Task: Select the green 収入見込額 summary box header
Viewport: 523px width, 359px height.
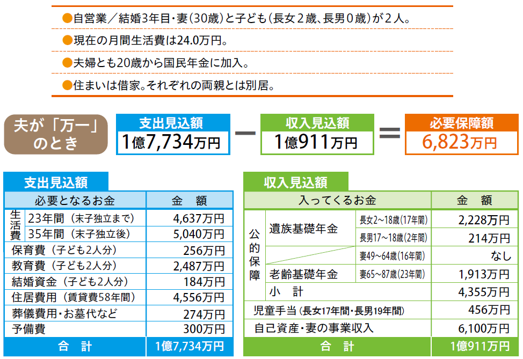Action: 317,123
